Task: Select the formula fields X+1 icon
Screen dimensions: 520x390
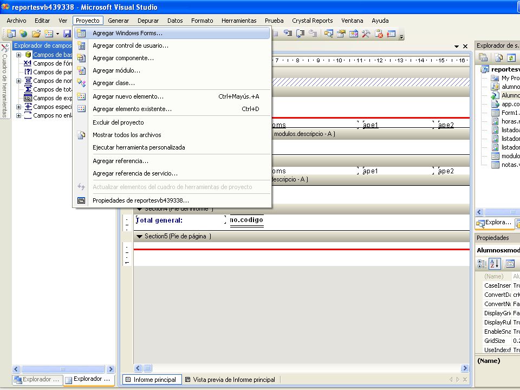Action: (28, 63)
